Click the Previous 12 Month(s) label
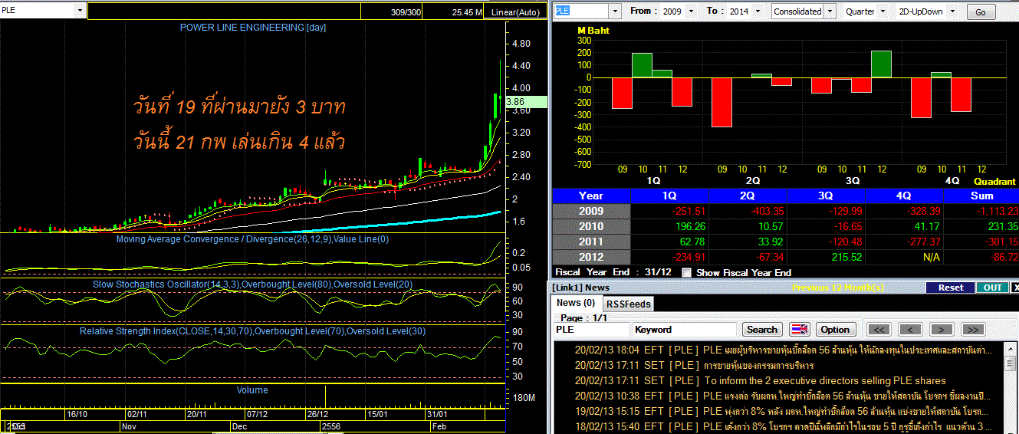Image resolution: width=1019 pixels, height=434 pixels. [x=837, y=288]
